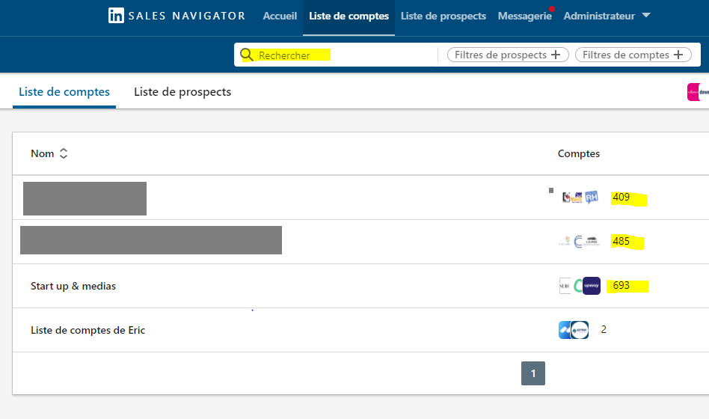Click the plus icon on Filtres de comptes
709x419 pixels.
[x=678, y=55]
